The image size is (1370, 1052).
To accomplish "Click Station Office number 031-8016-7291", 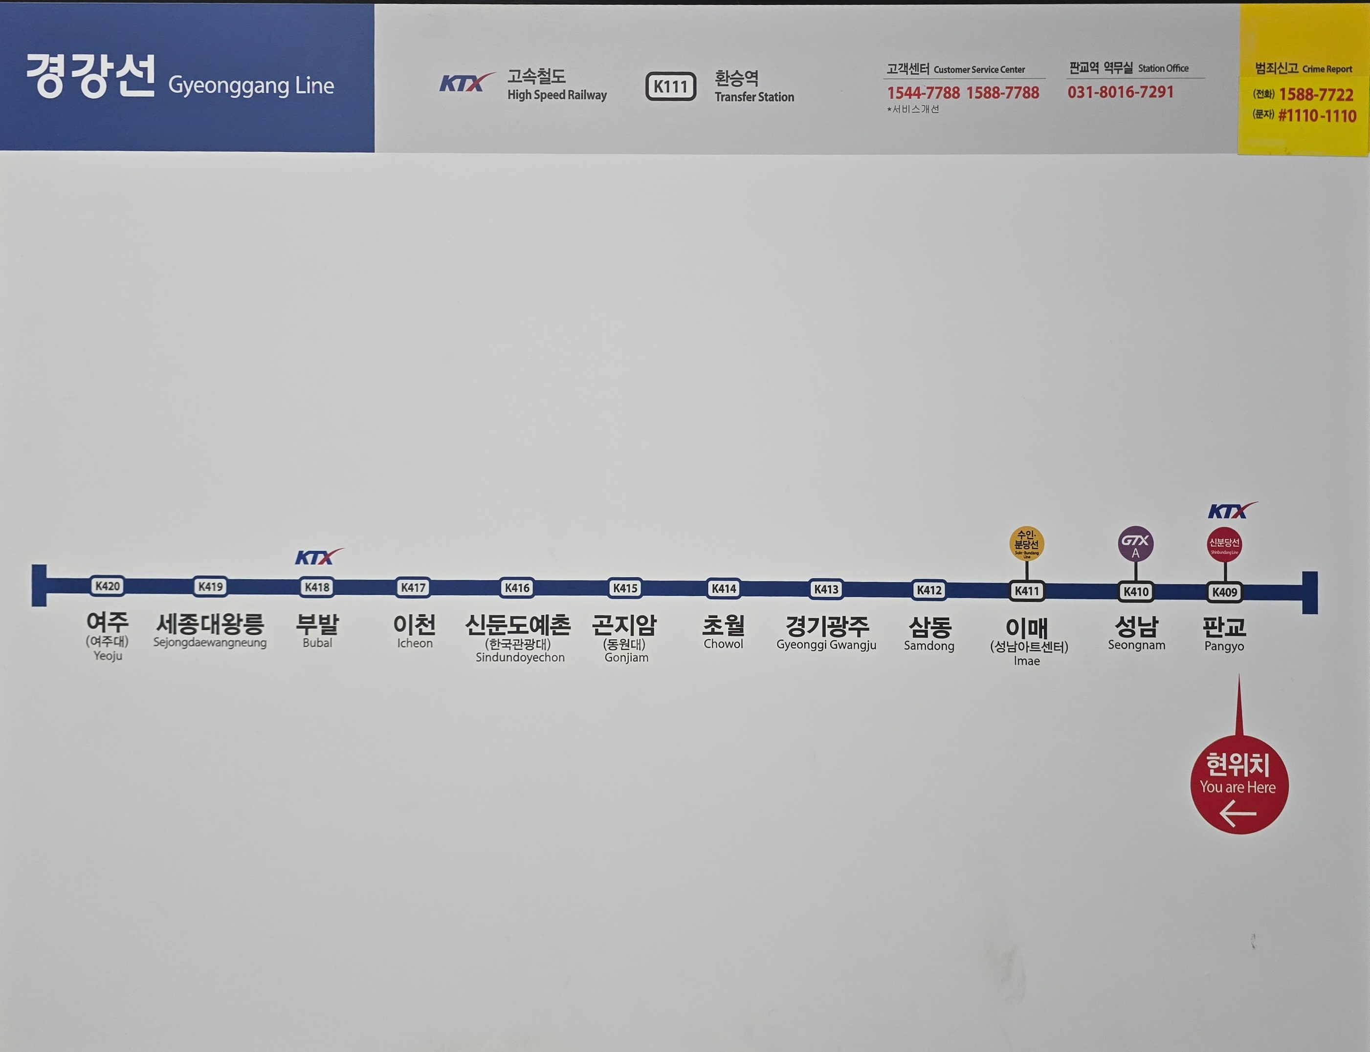I will click(x=1120, y=92).
